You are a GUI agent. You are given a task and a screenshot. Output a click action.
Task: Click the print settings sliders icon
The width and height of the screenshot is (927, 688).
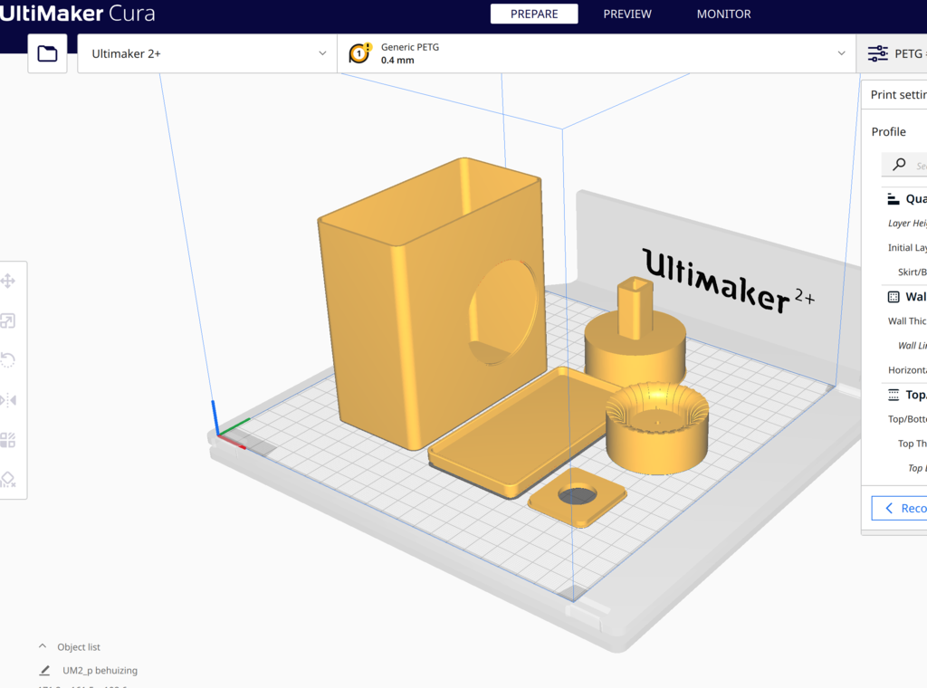877,53
